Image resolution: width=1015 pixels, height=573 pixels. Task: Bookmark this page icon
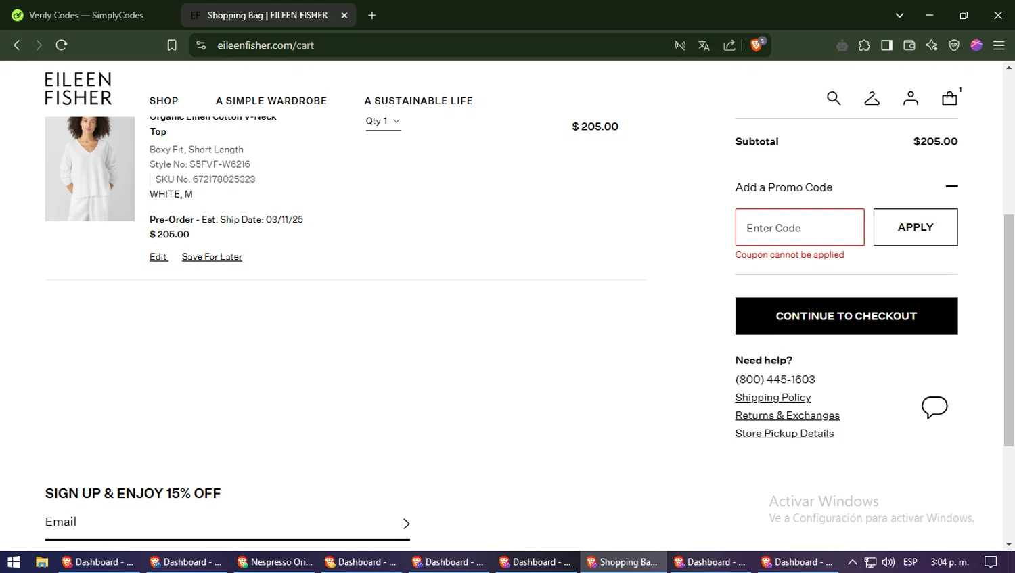[x=172, y=45]
